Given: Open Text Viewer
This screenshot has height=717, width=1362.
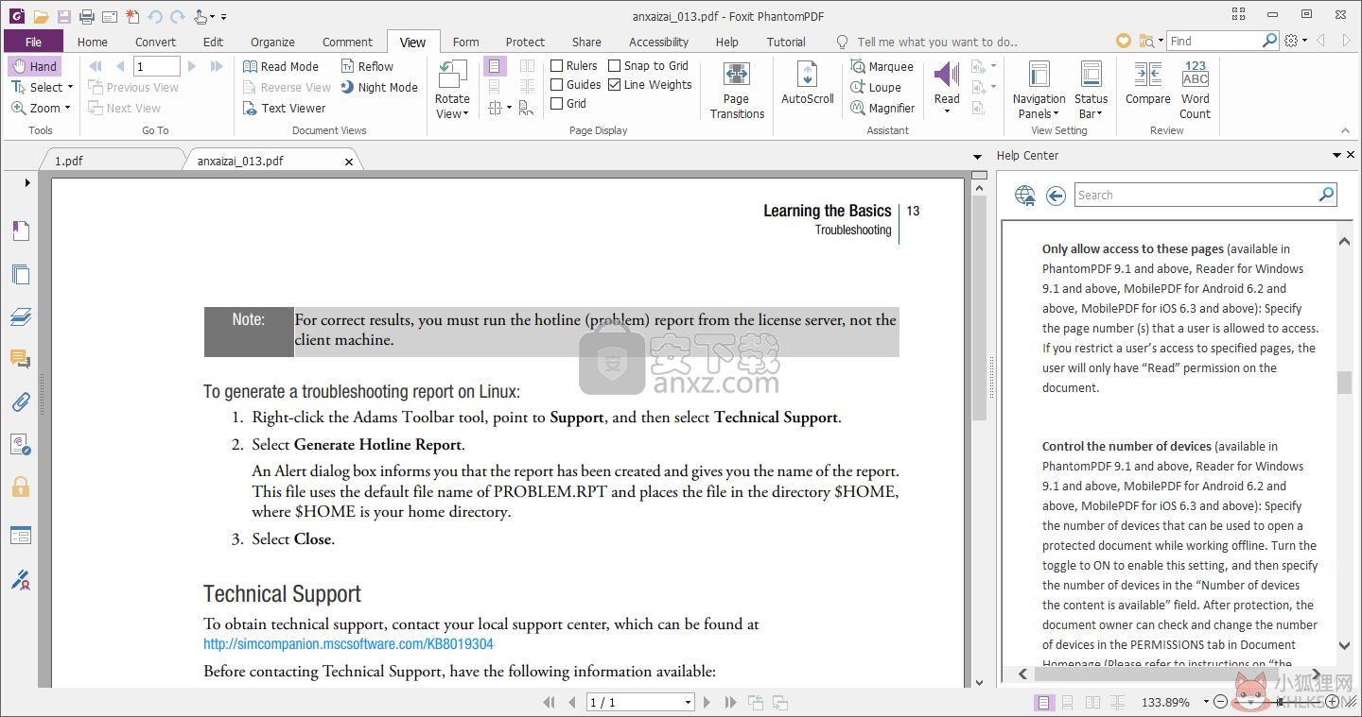Looking at the screenshot, I should (284, 108).
